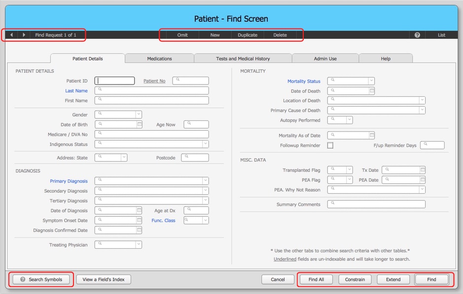Open the Tests and Medical History tab

[x=243, y=59]
